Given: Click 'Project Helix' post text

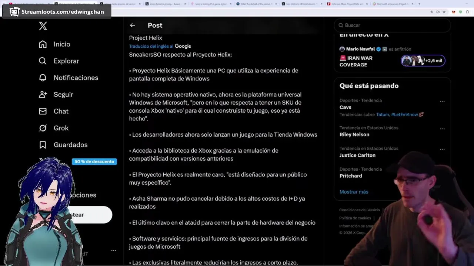Looking at the screenshot, I should coord(146,38).
